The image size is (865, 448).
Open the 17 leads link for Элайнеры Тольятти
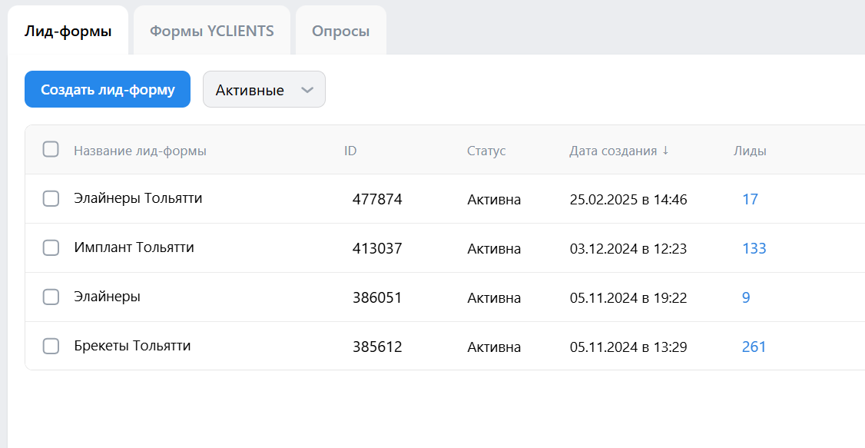point(750,200)
